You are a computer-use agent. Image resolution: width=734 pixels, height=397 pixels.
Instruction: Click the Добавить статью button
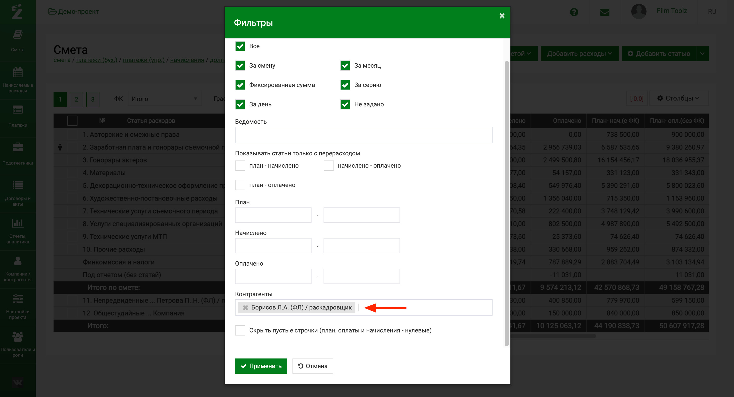pos(659,54)
